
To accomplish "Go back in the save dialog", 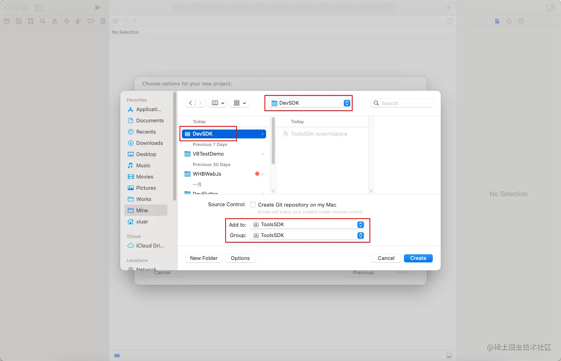I will coord(191,103).
